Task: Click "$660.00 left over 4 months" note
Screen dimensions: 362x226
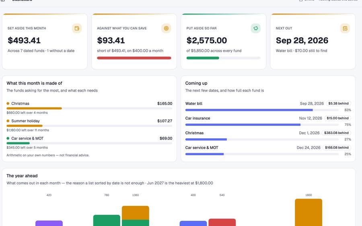Action: [x=27, y=113]
